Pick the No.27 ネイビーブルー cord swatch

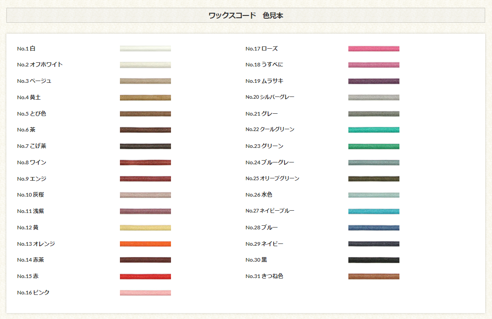click(x=373, y=211)
